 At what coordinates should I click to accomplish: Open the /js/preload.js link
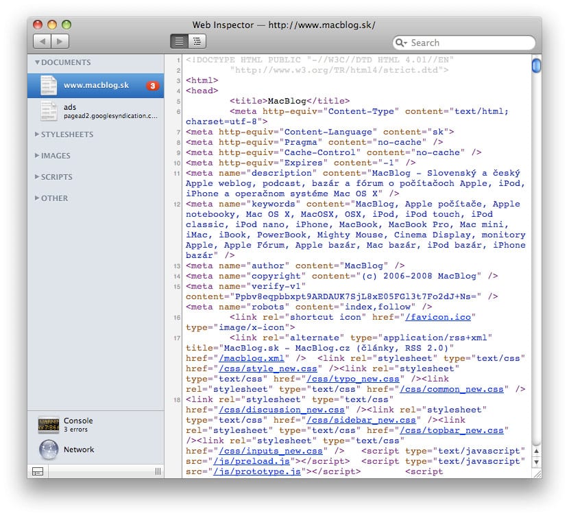(252, 461)
